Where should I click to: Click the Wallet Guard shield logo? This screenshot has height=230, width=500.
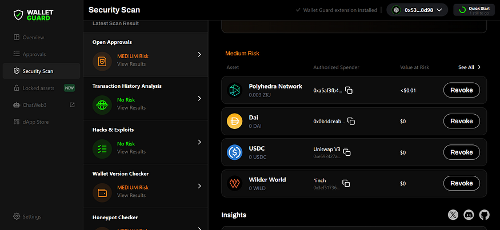(18, 15)
